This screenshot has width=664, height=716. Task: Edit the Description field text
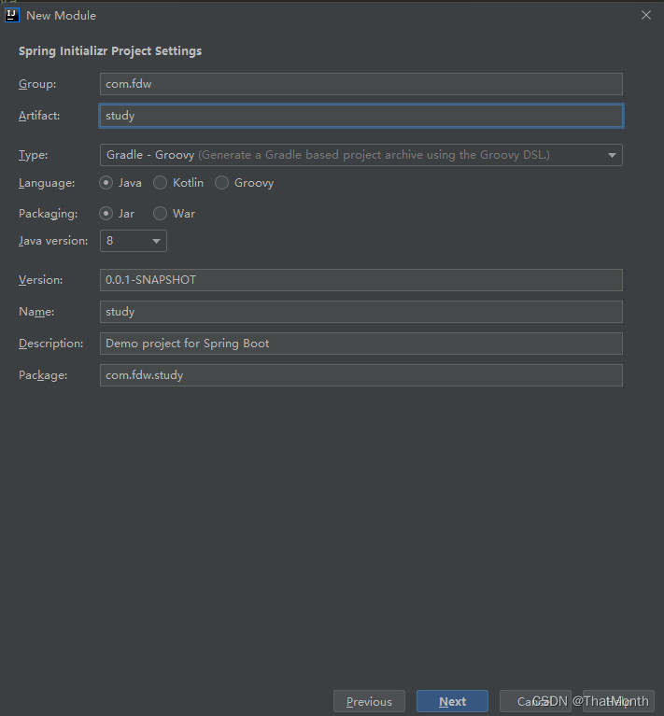[x=360, y=344]
